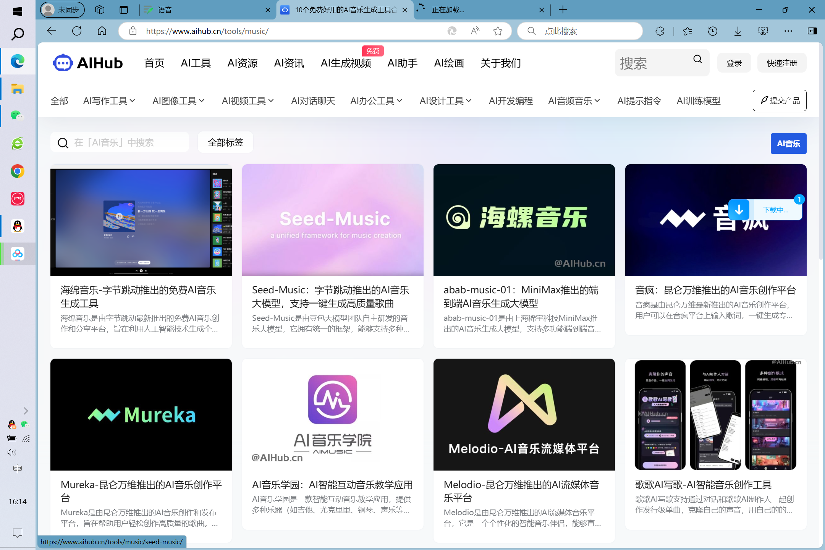
Task: Open the AI生成视频 menu item
Action: pyautogui.click(x=346, y=63)
